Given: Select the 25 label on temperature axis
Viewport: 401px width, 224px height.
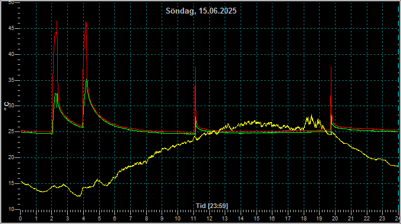Looking at the screenshot, I should point(11,131).
